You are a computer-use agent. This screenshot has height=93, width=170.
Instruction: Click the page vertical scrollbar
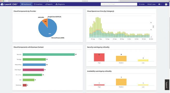169,43
